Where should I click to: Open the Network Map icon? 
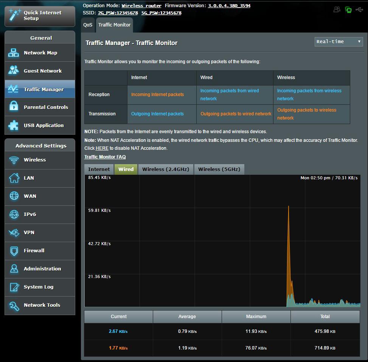click(13, 53)
